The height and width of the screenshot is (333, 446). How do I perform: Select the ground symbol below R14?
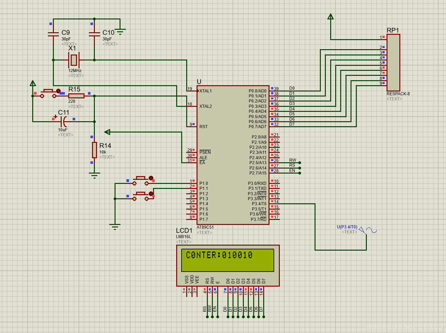94,175
